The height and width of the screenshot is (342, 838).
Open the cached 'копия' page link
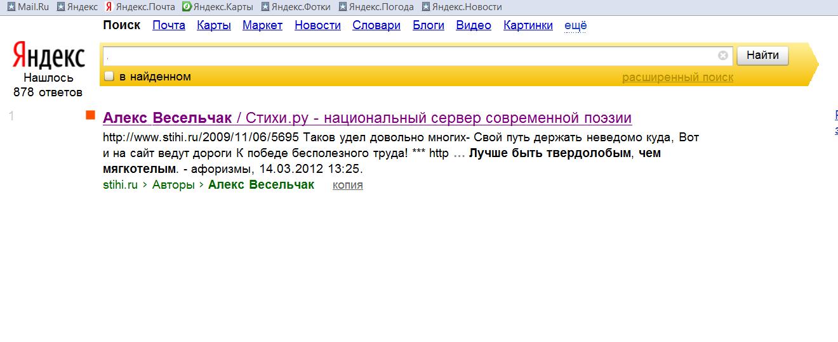point(347,185)
